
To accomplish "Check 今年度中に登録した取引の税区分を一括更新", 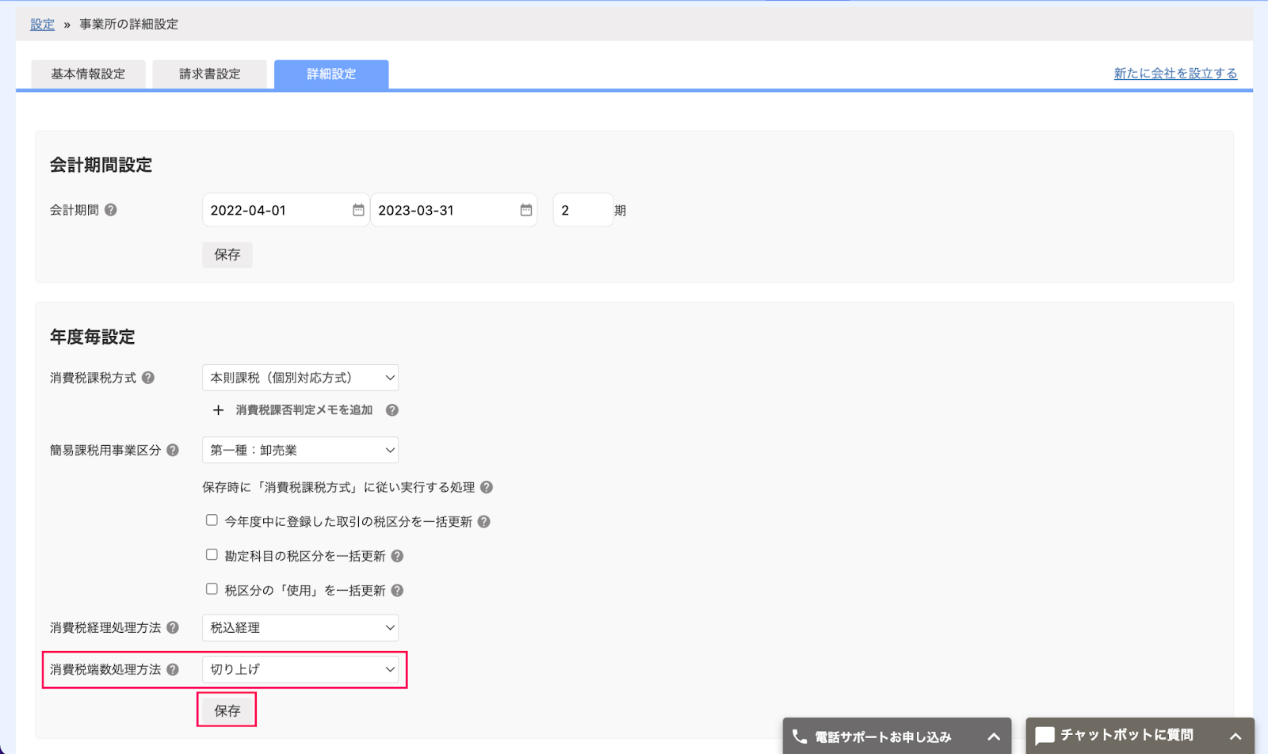I will [x=212, y=520].
